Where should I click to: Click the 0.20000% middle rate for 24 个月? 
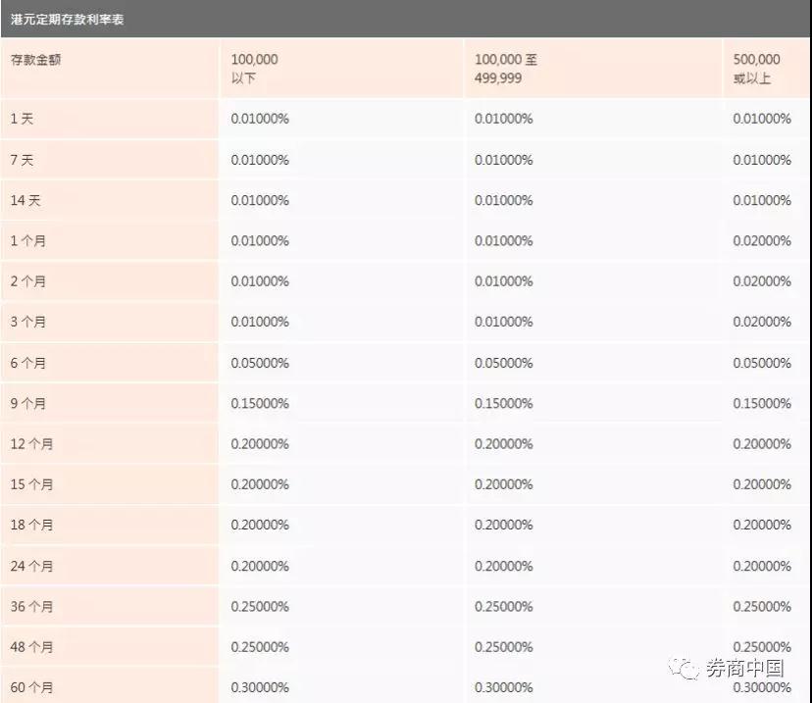(503, 566)
